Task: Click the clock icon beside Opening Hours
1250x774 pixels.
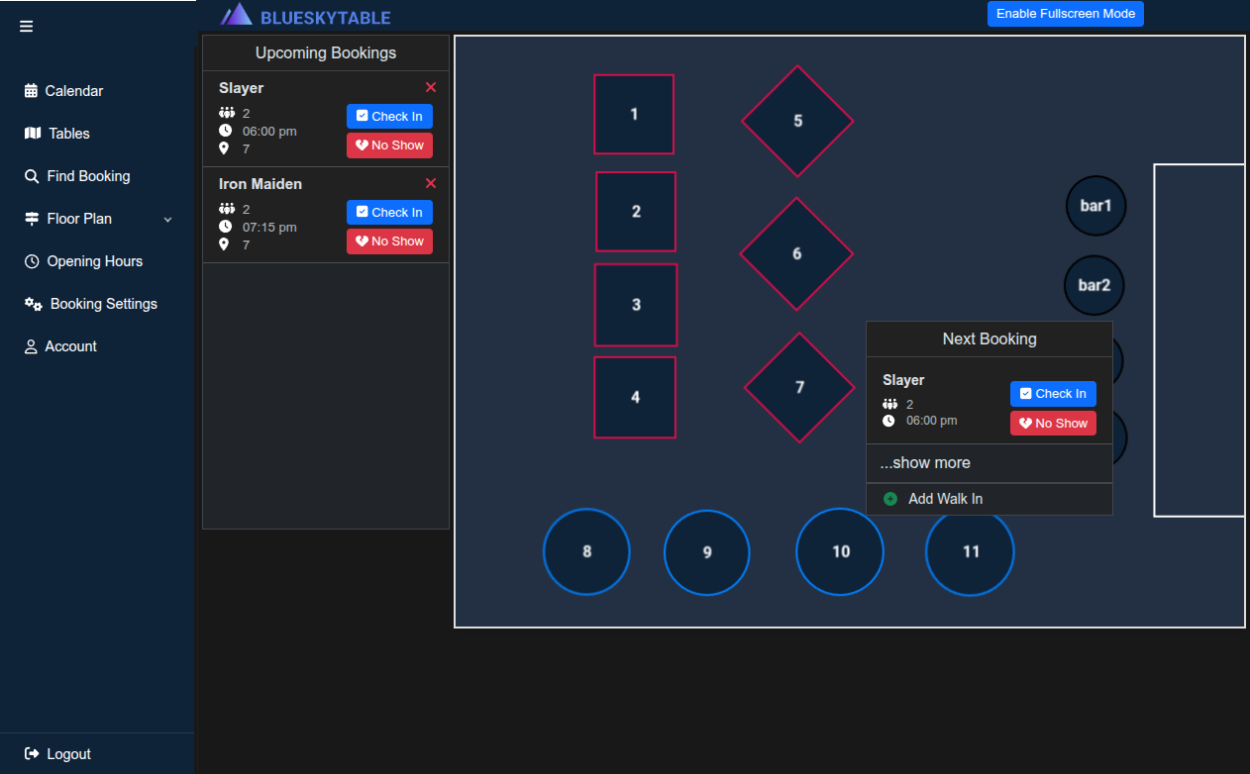Action: [x=32, y=261]
